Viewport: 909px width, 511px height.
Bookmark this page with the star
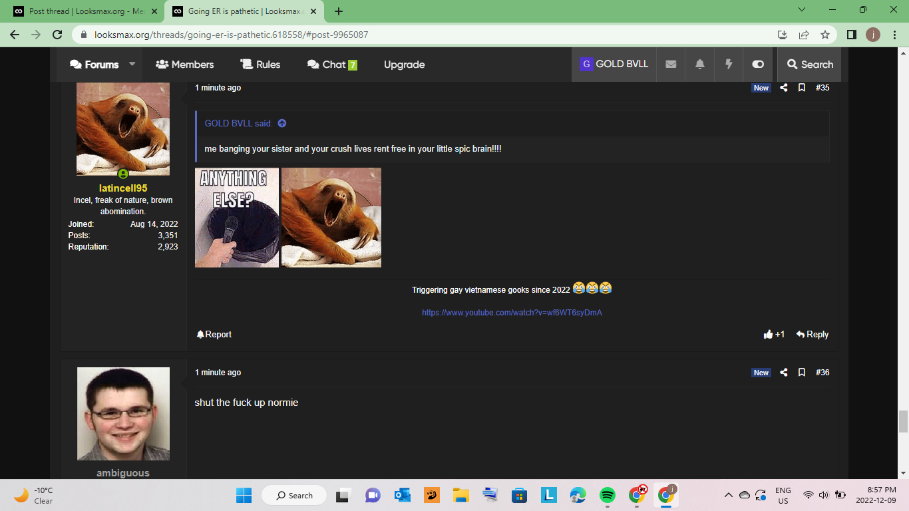coord(825,35)
